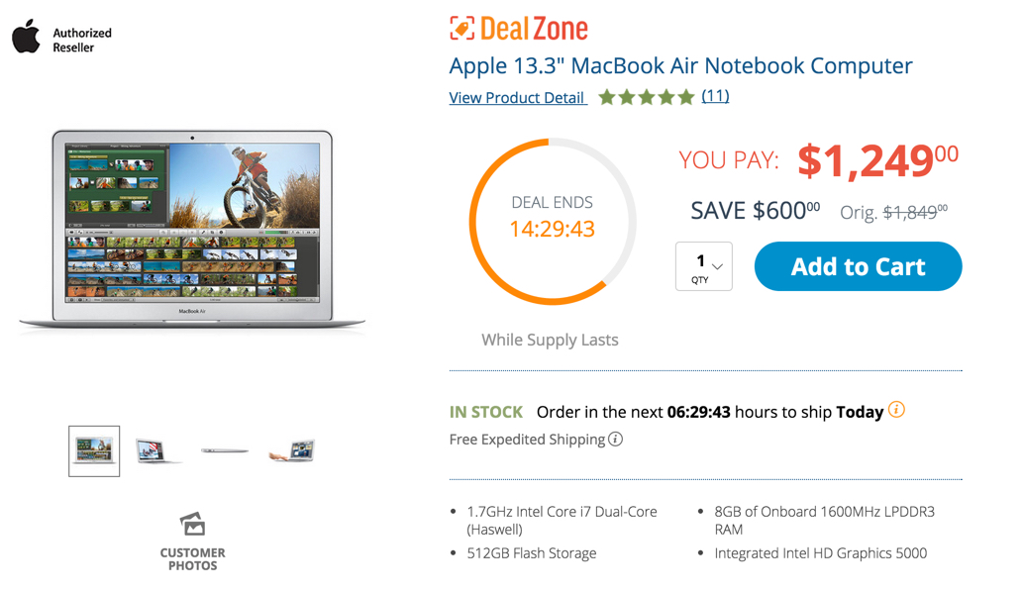Select the first front-view laptop thumbnail

[94, 451]
